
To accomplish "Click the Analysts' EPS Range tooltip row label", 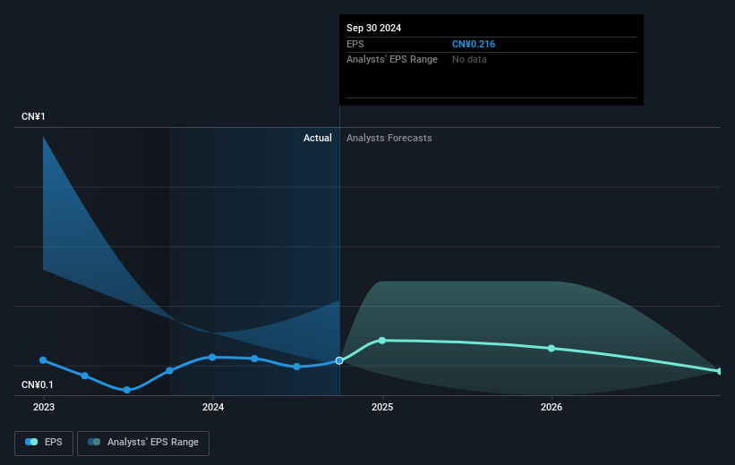I will tap(392, 60).
